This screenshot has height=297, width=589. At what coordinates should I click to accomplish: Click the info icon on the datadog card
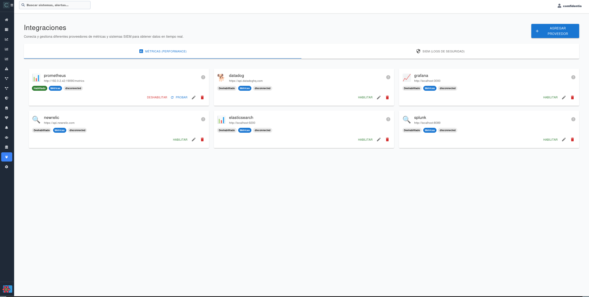[x=388, y=77]
